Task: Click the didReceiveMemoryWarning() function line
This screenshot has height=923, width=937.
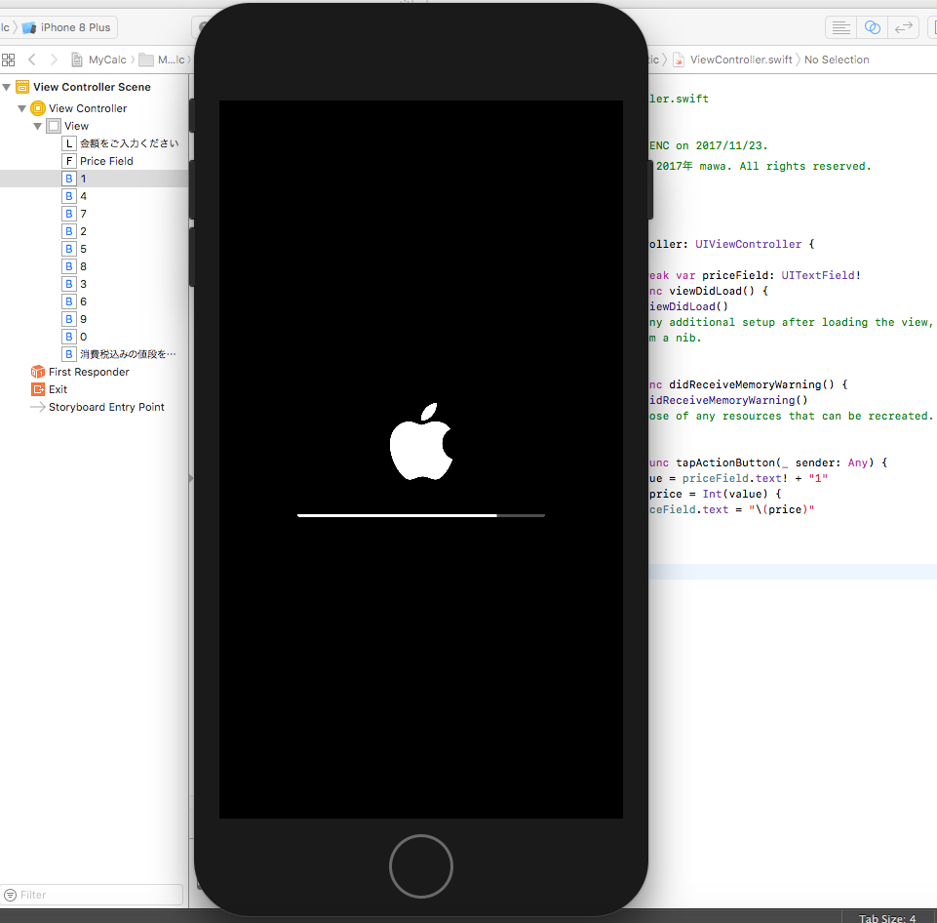Action: click(749, 384)
